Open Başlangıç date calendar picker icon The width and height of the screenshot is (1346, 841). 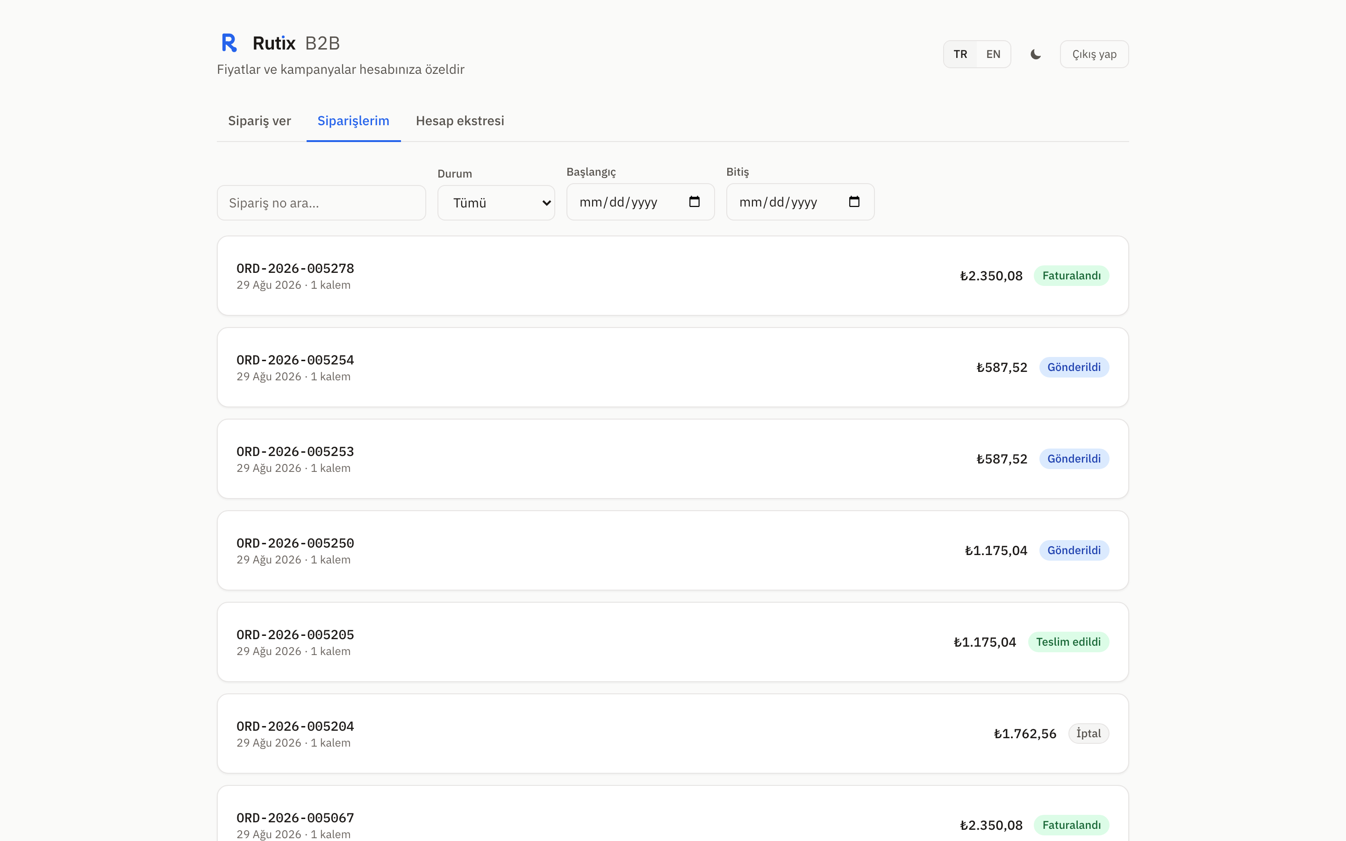point(694,201)
